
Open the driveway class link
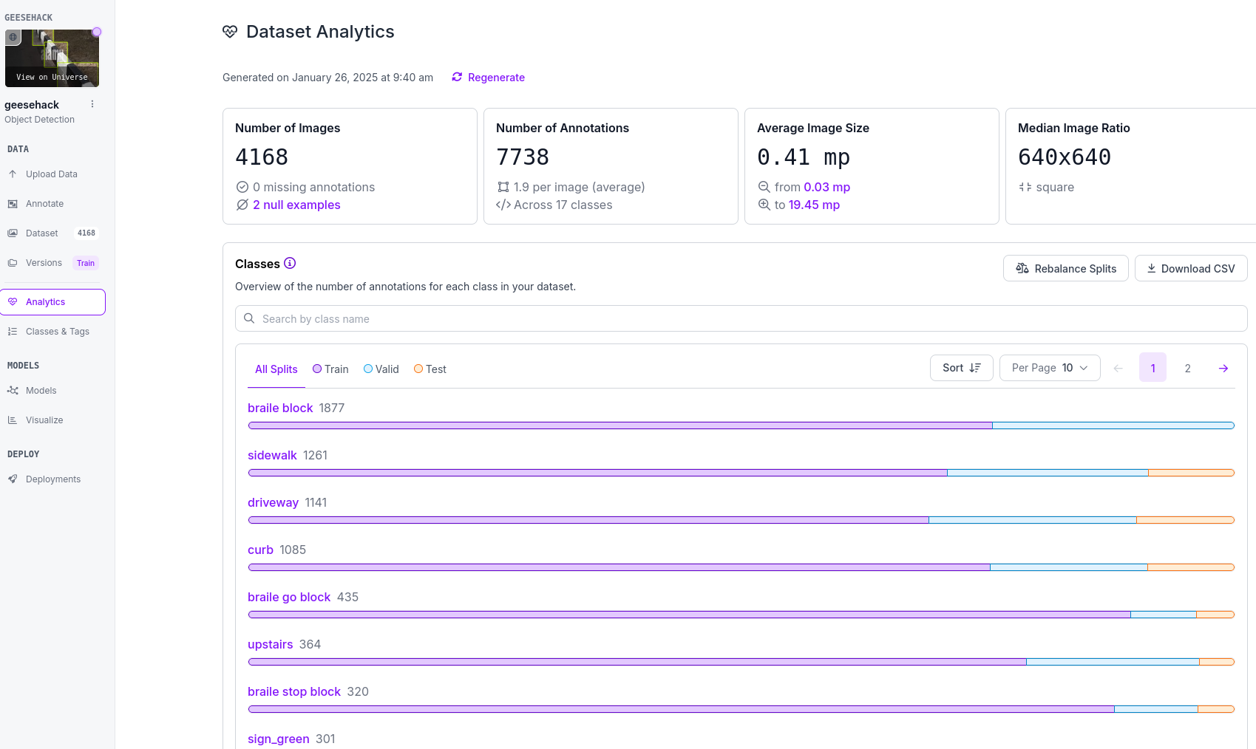pyautogui.click(x=273, y=502)
